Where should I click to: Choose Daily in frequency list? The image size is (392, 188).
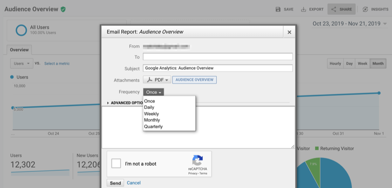pos(149,107)
